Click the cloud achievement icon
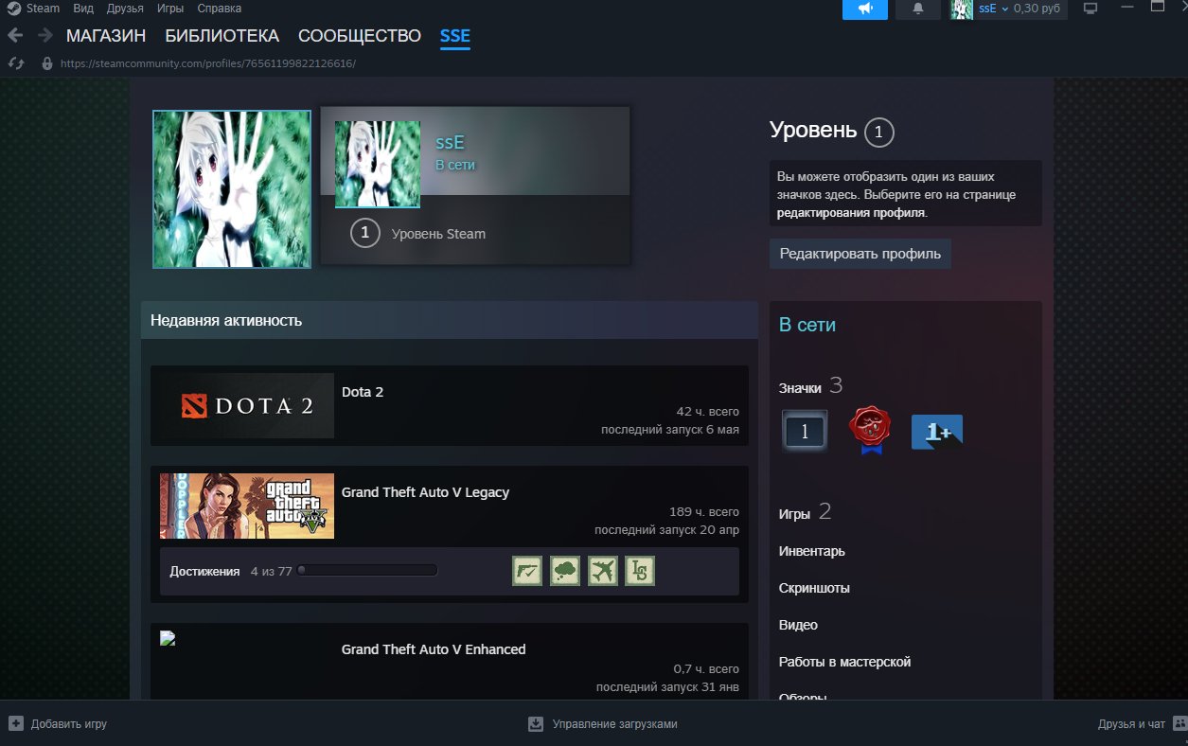The image size is (1188, 746). [x=565, y=571]
